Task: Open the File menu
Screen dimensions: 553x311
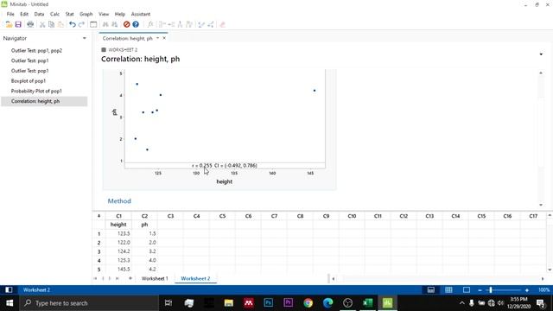Action: coord(10,14)
